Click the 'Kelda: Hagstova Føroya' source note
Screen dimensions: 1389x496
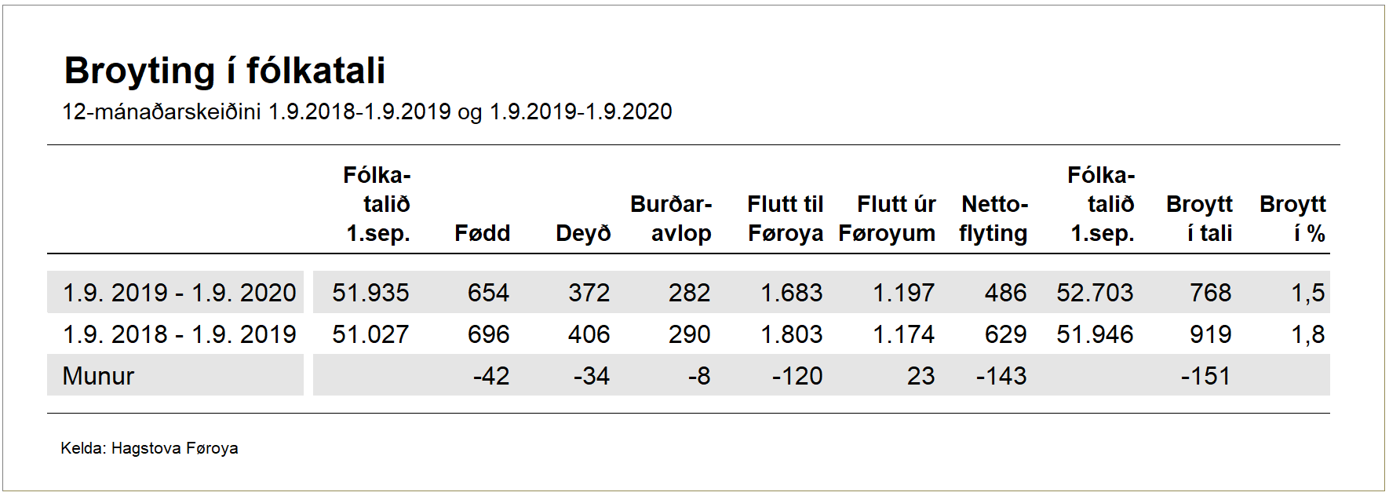149,448
